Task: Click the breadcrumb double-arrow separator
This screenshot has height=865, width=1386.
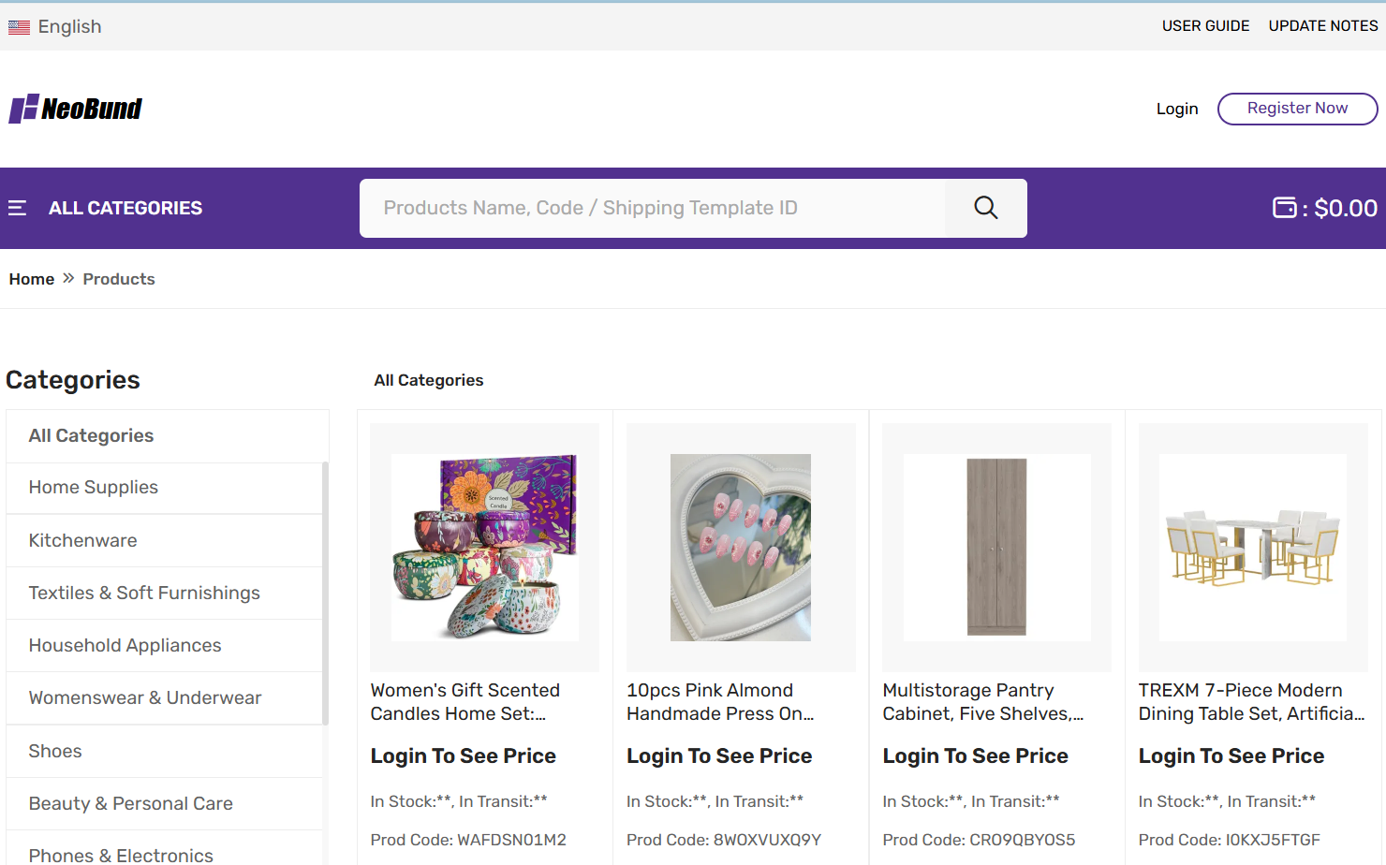Action: pyautogui.click(x=68, y=279)
